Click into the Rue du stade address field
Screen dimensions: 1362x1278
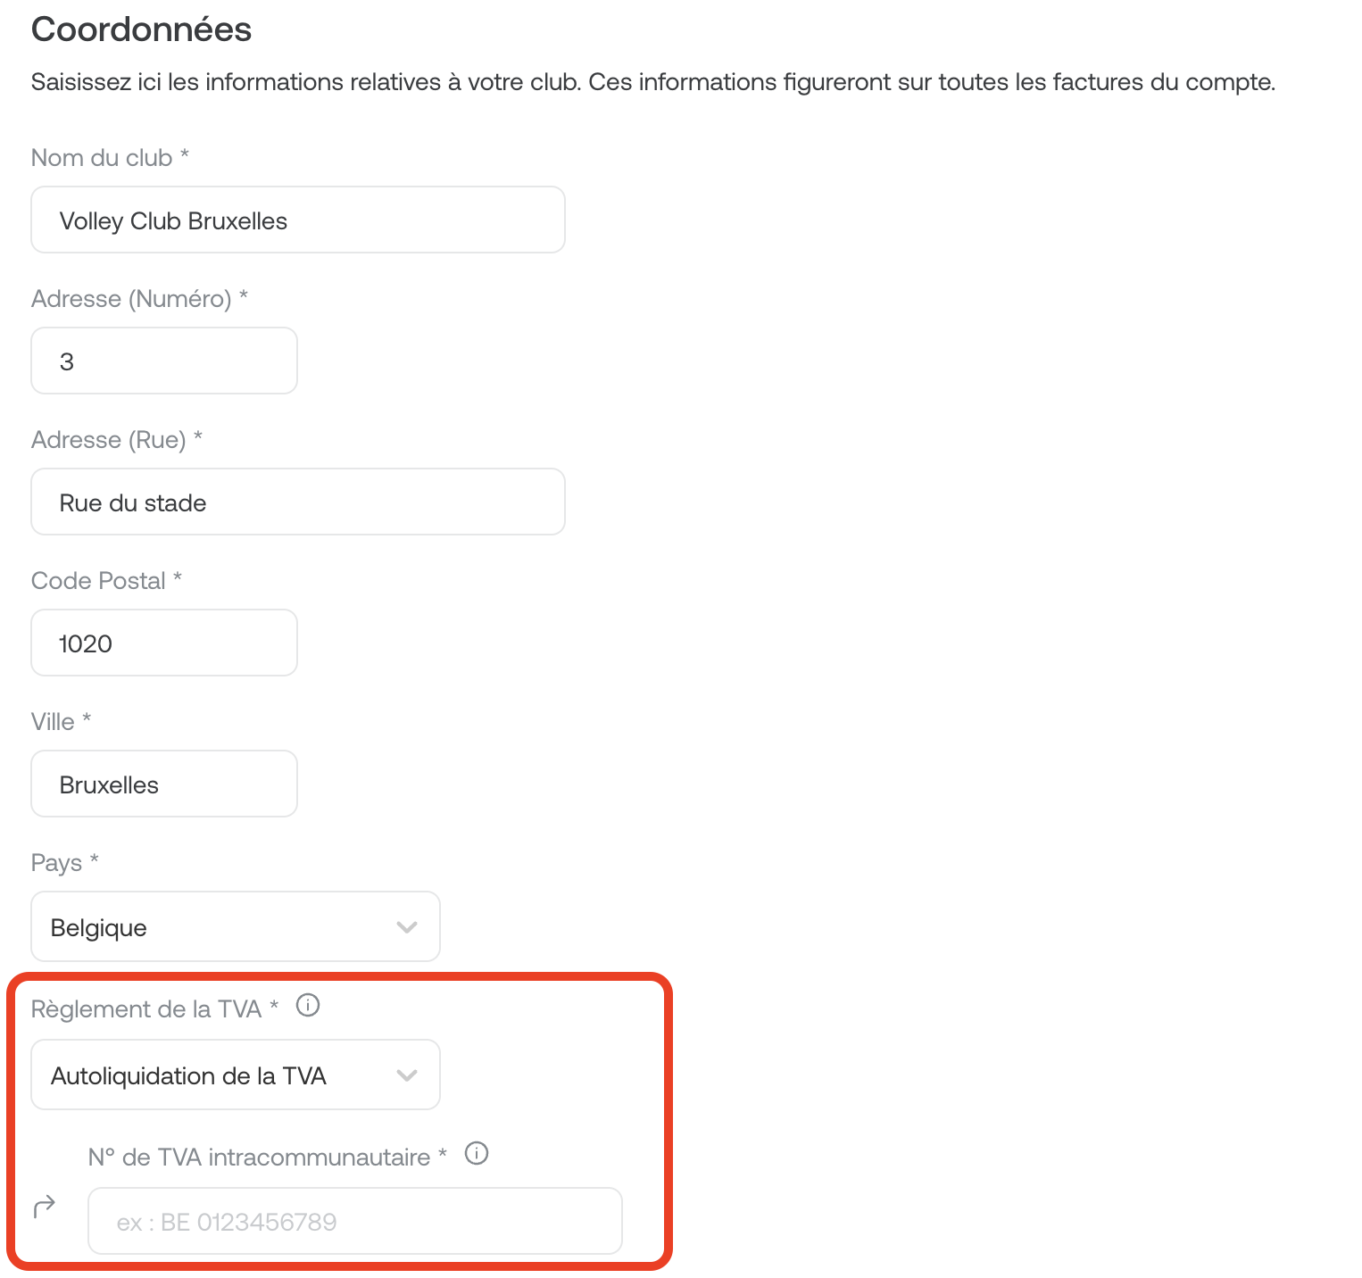pyautogui.click(x=298, y=502)
